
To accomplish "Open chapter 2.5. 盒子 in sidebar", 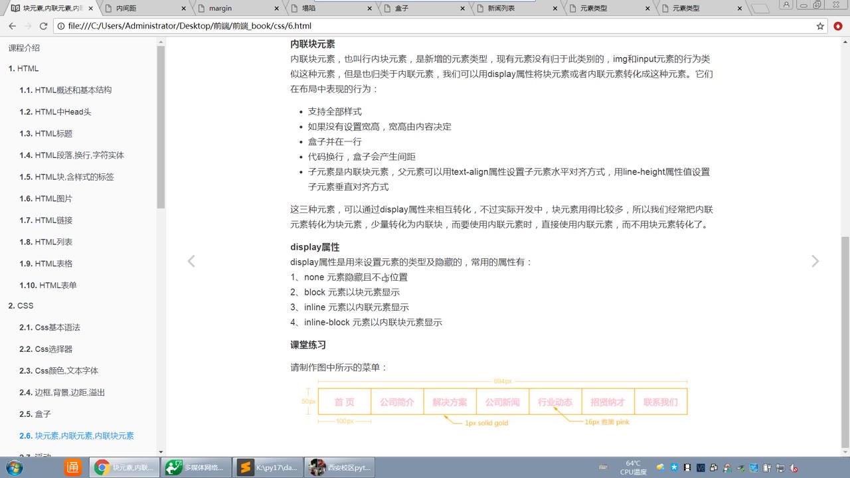I will click(34, 414).
